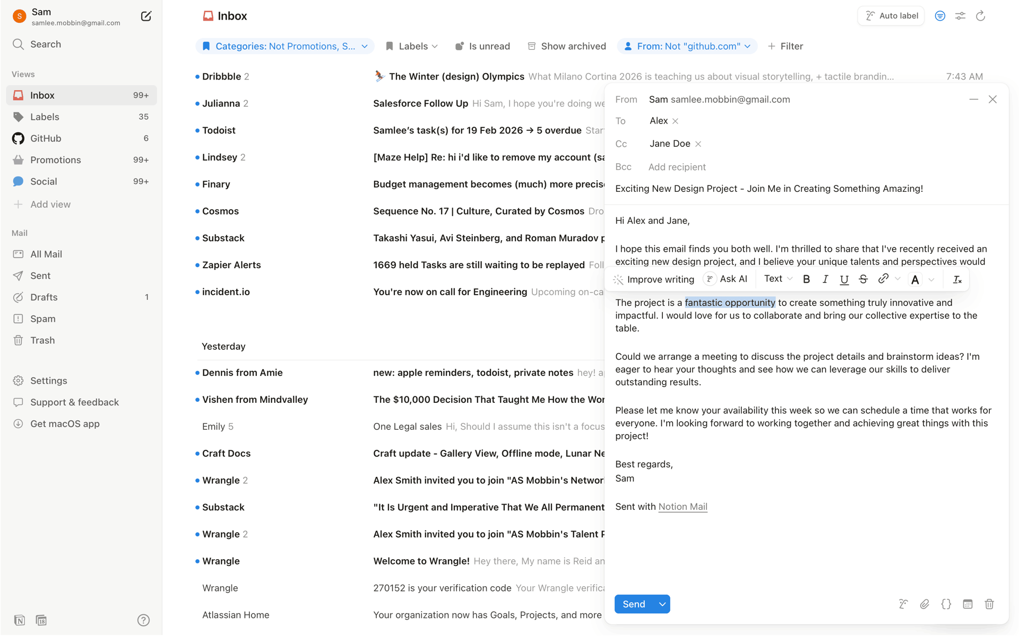Expand the From: Not github.com filter
This screenshot has height=636, width=1019.
[x=688, y=46]
